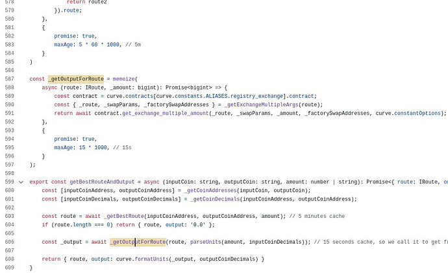Click the memoize function name on line 587
This screenshot has width=448, height=273.
click(123, 79)
